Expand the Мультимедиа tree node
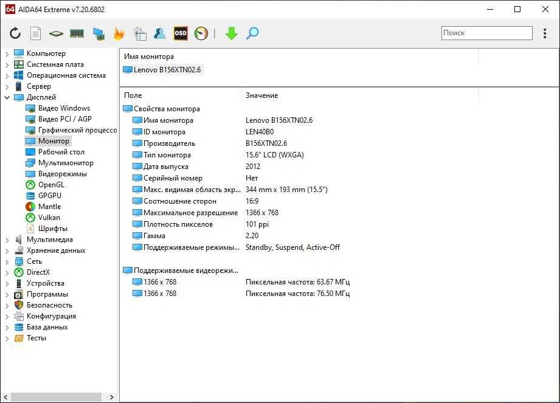The image size is (560, 403). click(7, 240)
